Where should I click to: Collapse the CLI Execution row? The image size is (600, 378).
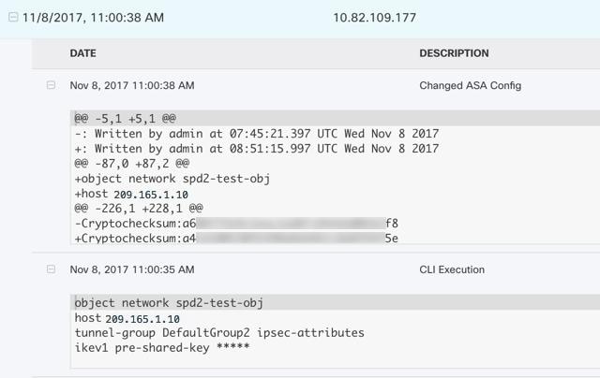click(51, 269)
